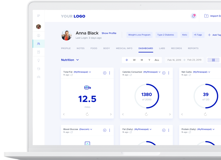Open the Show Profile link
Screen dimensions: 221x160
(109, 33)
